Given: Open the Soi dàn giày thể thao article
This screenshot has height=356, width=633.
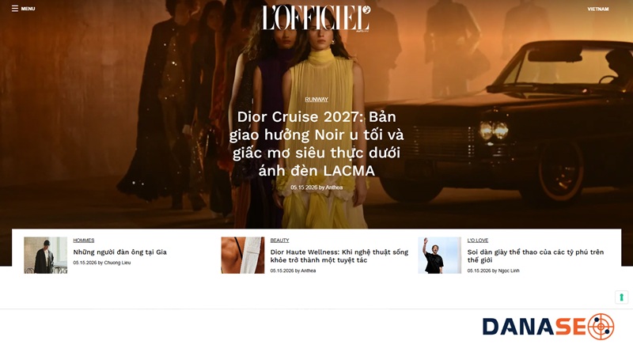Looking at the screenshot, I should point(536,256).
